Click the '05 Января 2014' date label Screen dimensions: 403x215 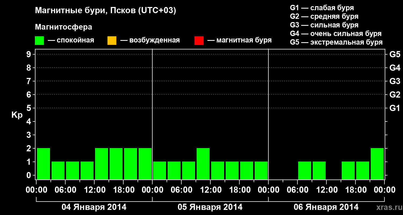point(210,207)
